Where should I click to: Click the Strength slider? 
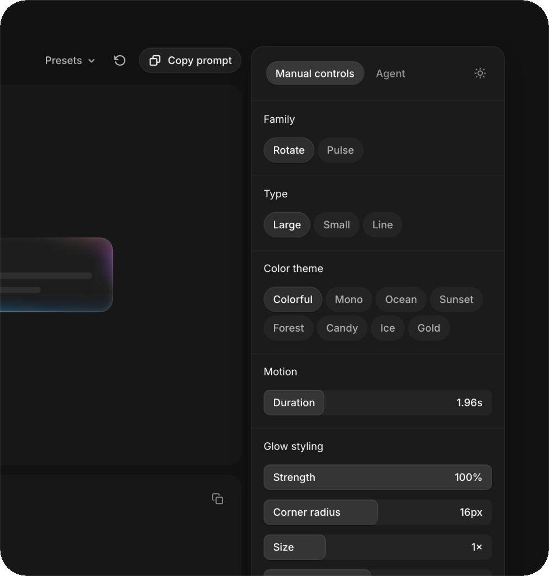pyautogui.click(x=378, y=477)
